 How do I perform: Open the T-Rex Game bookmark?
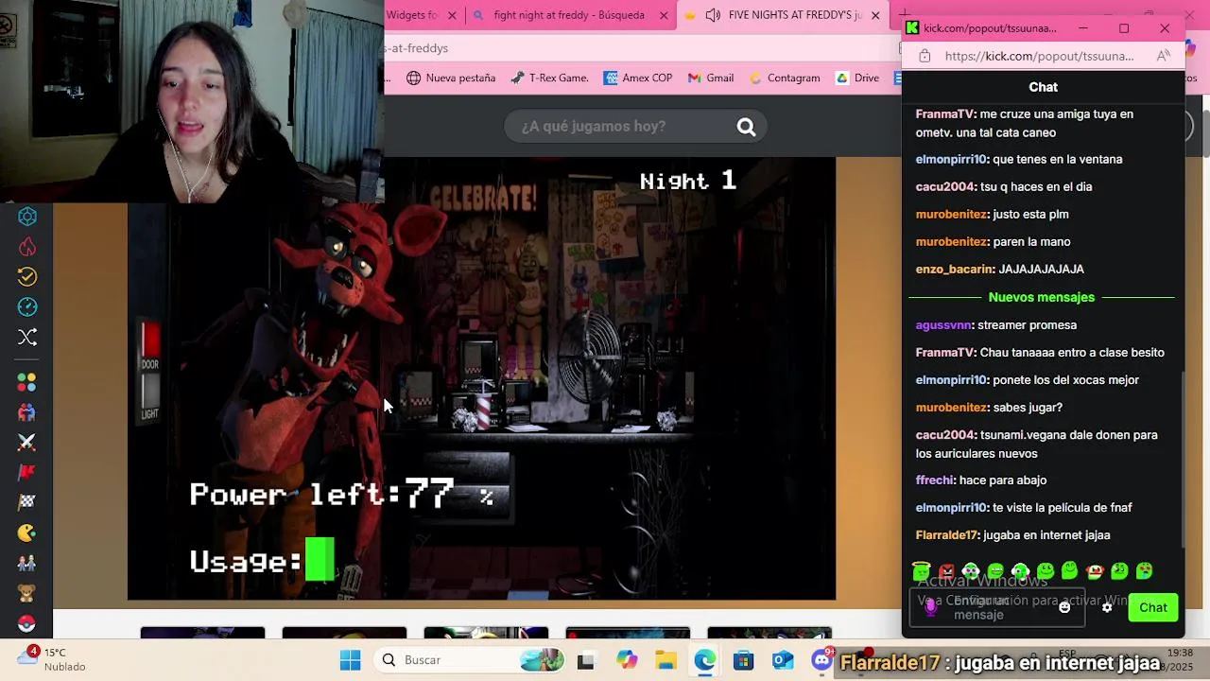pyautogui.click(x=549, y=79)
